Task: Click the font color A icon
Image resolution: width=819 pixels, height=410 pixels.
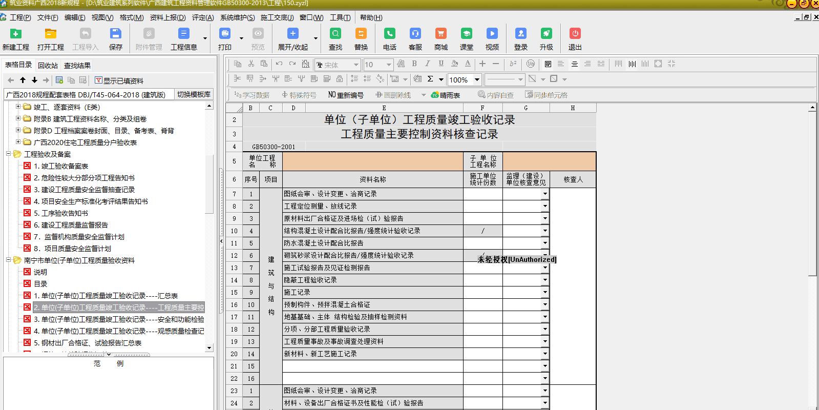Action: click(x=468, y=64)
